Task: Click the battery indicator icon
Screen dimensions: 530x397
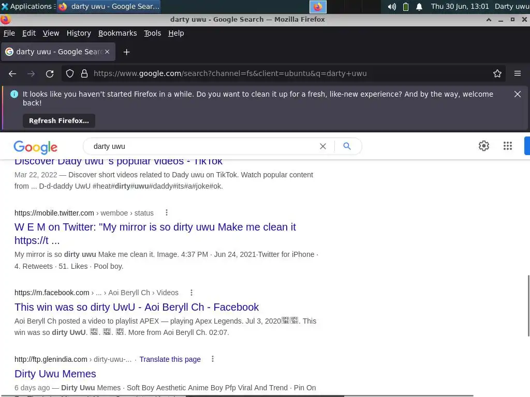Action: pyautogui.click(x=406, y=7)
